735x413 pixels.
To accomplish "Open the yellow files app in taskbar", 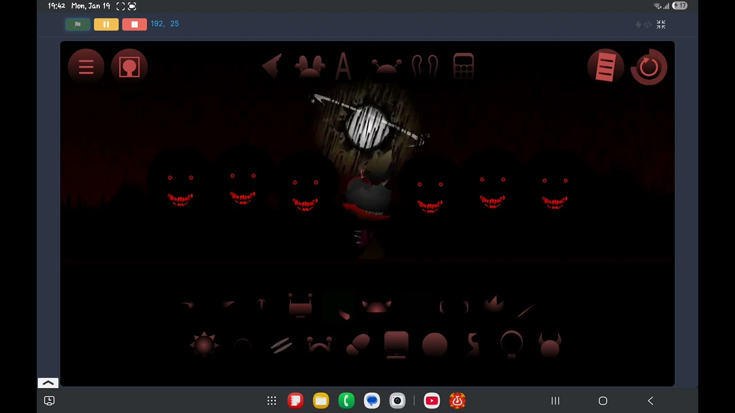I will pos(321,401).
